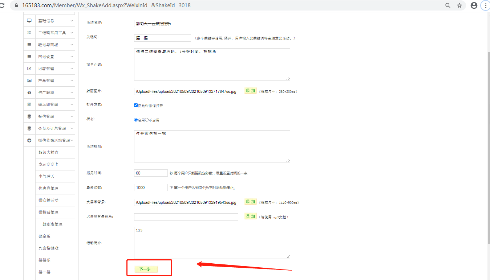Select the 不启用 status radio button

click(x=147, y=120)
